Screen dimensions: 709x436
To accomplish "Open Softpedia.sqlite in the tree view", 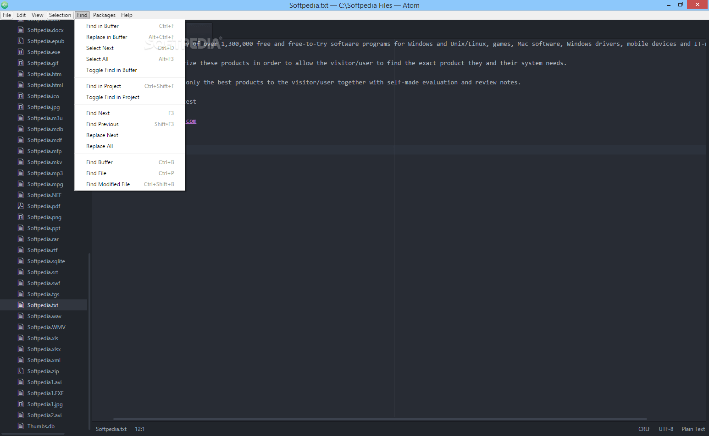I will pos(46,261).
